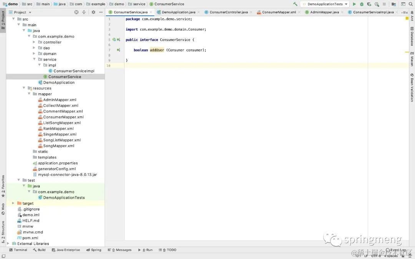Viewport: 415px width, 259px height.
Task: Click the Collapse All icon in Project panel
Action: (84, 12)
